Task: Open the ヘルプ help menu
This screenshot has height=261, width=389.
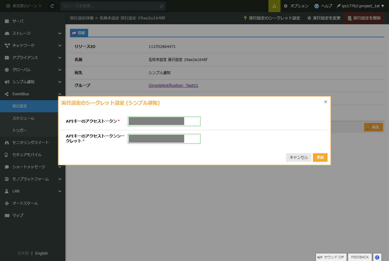Action: click(x=323, y=6)
